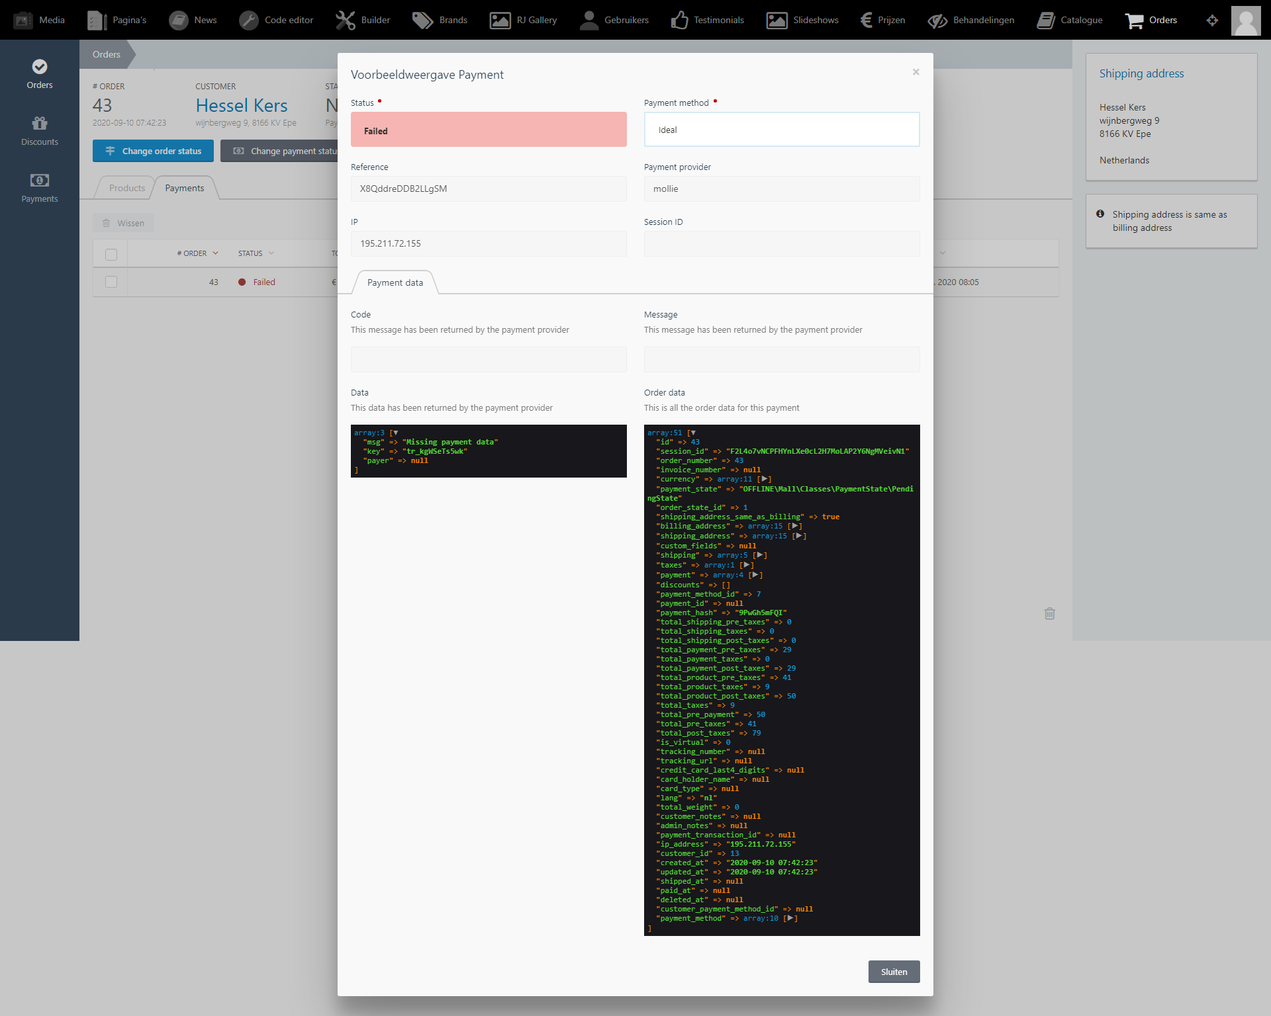Select the Payment data tab
The width and height of the screenshot is (1271, 1016).
[395, 282]
